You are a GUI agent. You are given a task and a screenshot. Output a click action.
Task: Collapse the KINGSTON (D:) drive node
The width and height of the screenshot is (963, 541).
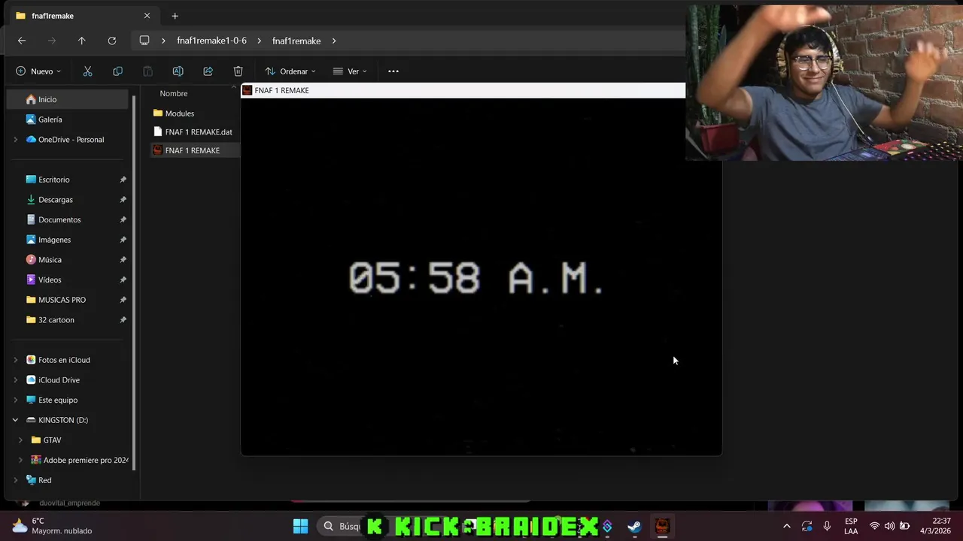pyautogui.click(x=15, y=420)
